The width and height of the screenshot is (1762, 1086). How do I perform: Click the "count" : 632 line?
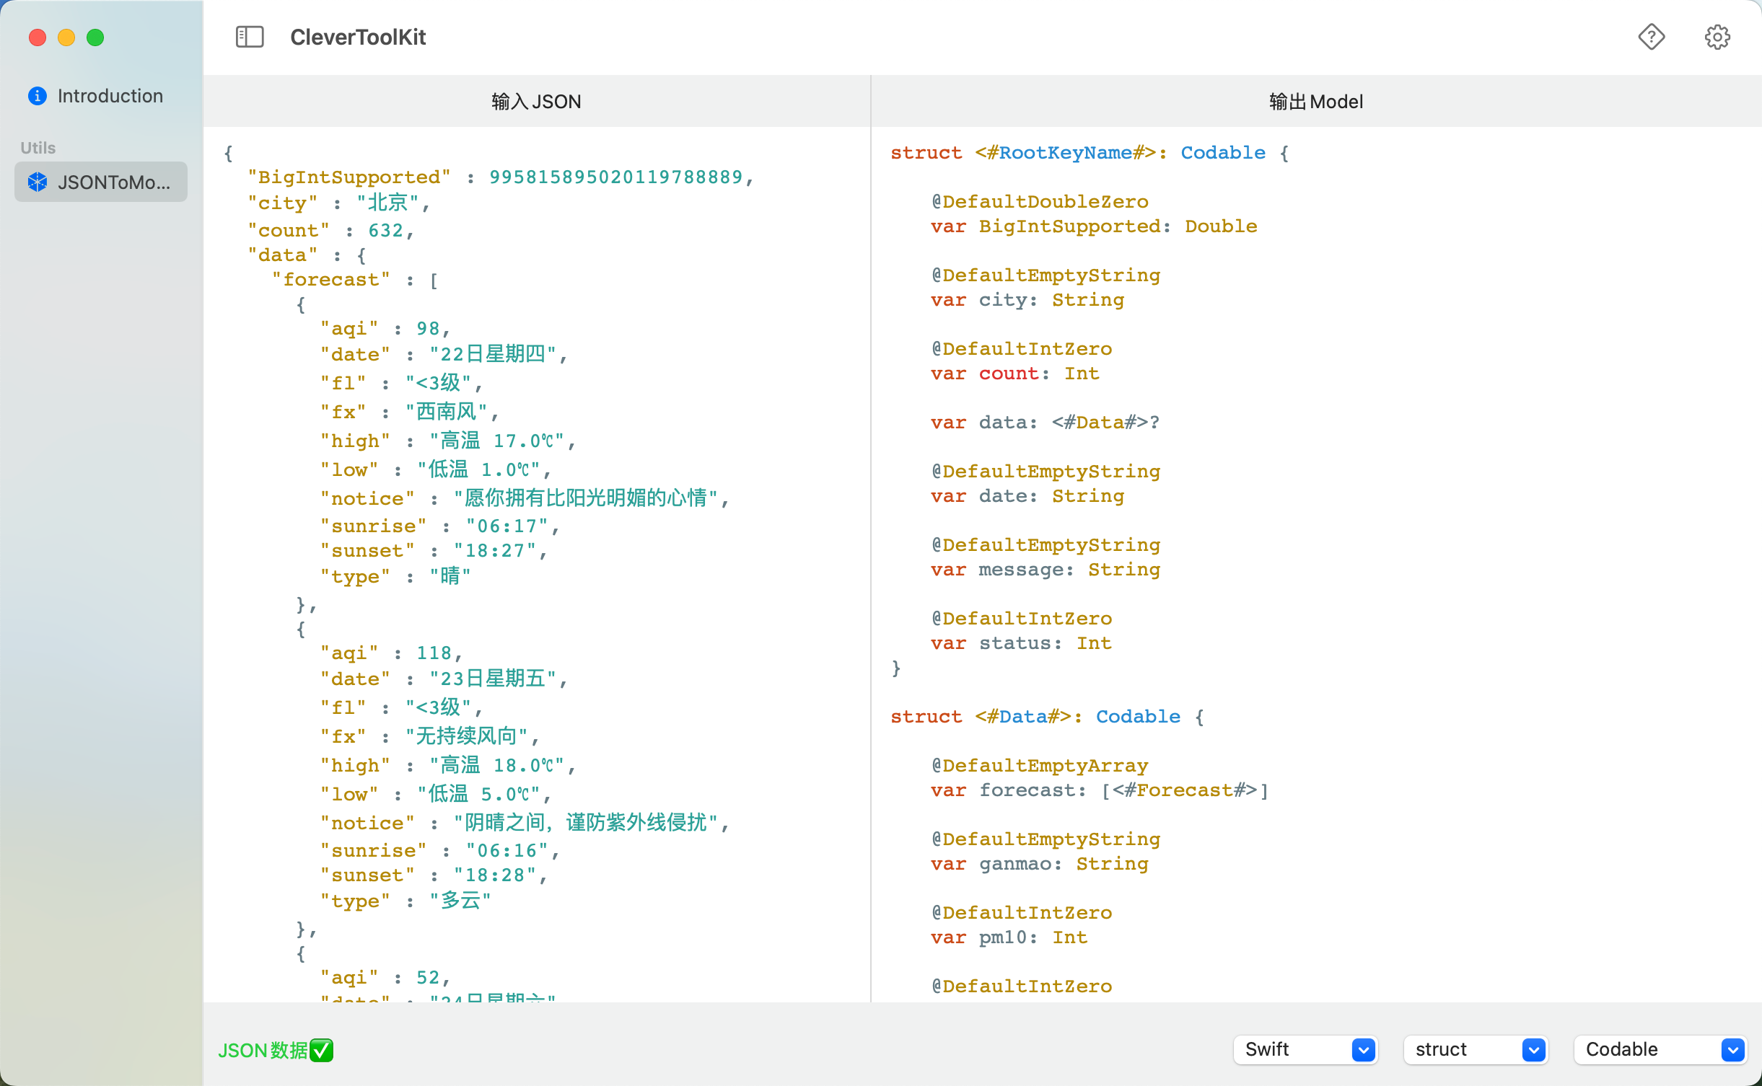click(x=331, y=231)
